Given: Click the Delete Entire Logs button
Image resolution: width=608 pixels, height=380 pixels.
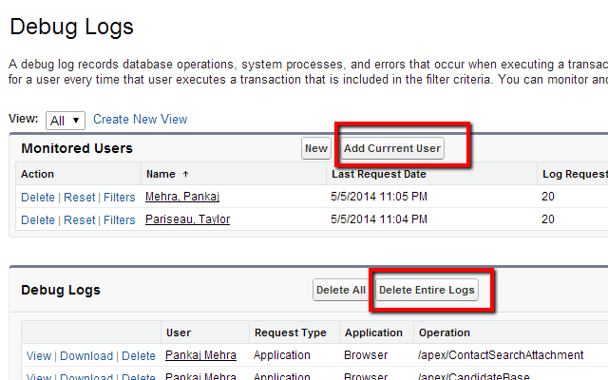Looking at the screenshot, I should coord(427,290).
